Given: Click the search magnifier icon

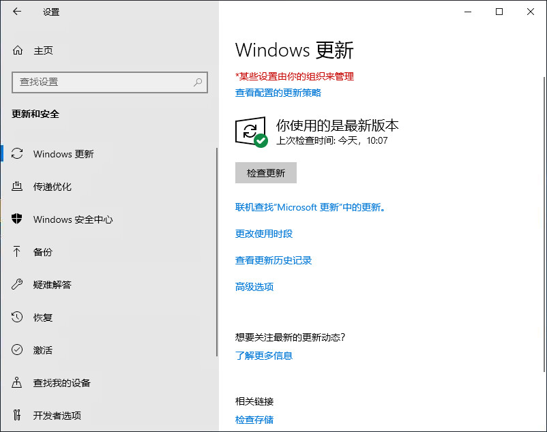Looking at the screenshot, I should (198, 82).
